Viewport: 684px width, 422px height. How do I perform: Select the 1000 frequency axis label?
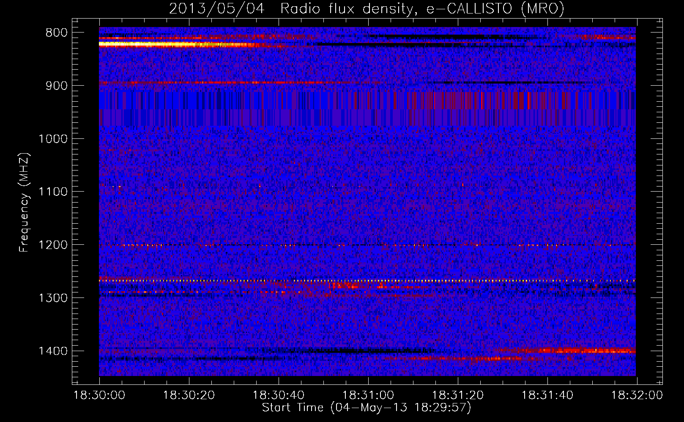53,139
